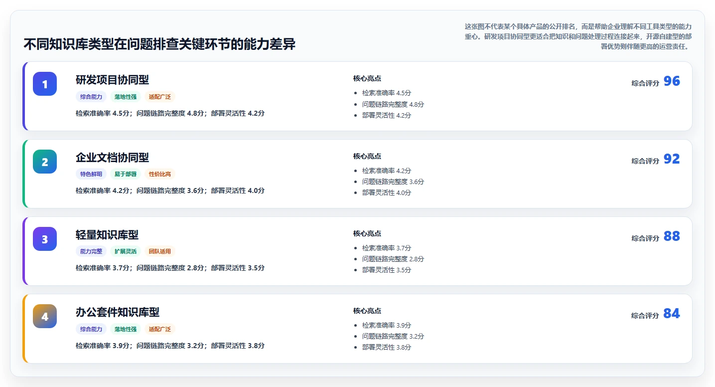Choose the 能力完整 tag

click(91, 251)
